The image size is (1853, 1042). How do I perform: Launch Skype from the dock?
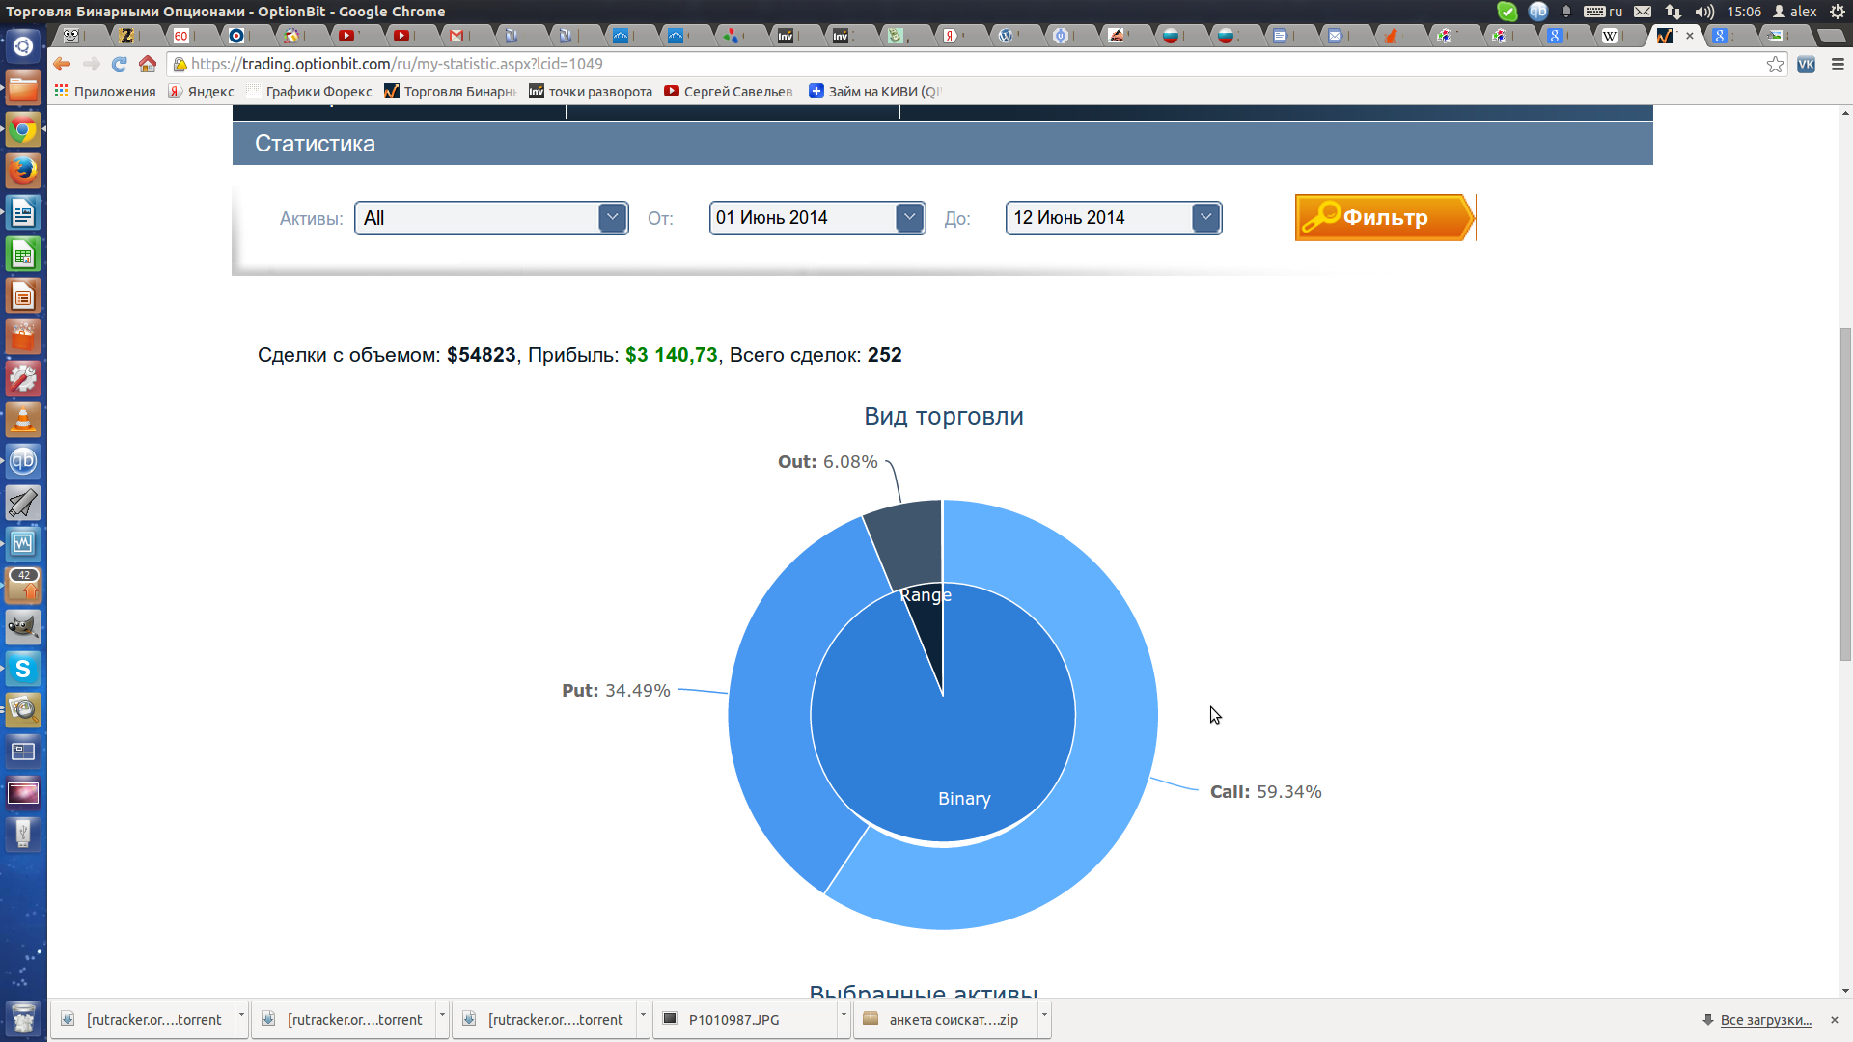[x=23, y=669]
